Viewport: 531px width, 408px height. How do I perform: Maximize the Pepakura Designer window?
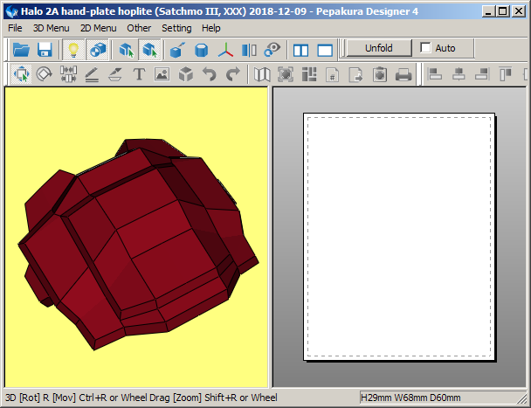[x=503, y=11]
